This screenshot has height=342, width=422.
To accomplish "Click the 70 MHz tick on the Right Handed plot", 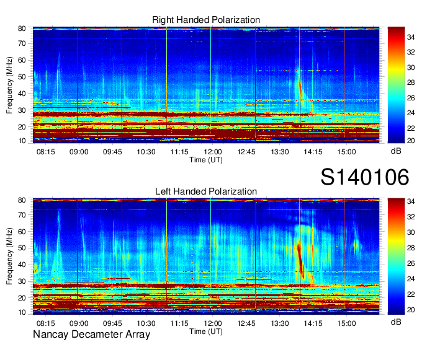I will (22, 43).
